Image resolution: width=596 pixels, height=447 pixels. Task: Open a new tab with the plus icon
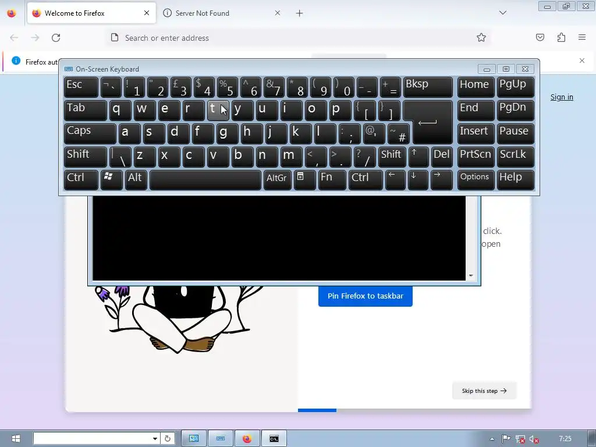(300, 13)
